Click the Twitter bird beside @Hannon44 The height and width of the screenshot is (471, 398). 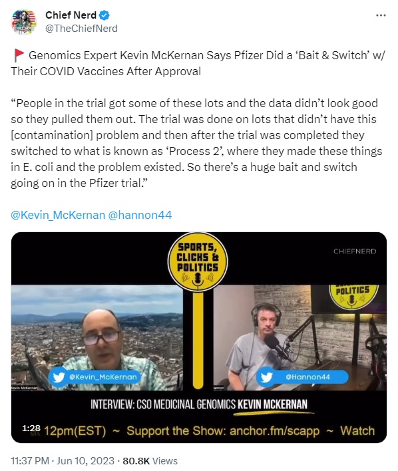click(267, 377)
